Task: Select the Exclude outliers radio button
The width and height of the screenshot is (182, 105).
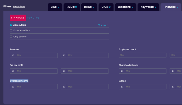Action: pos(11,30)
